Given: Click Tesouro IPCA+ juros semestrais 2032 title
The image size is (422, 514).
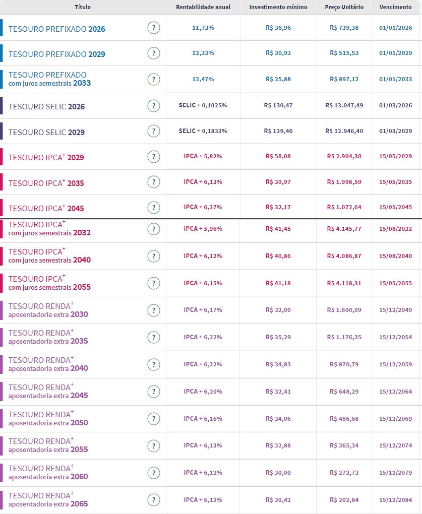Looking at the screenshot, I should [49, 229].
